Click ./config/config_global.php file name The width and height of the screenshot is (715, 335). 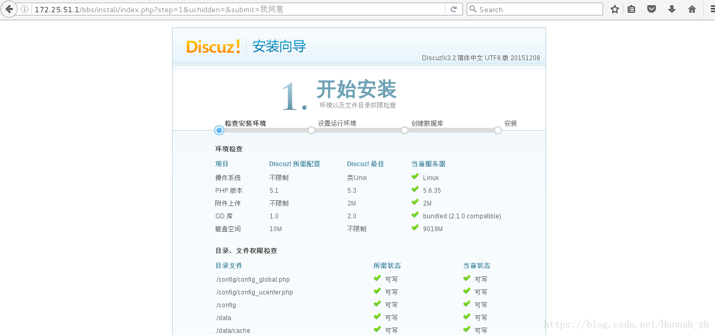(253, 280)
